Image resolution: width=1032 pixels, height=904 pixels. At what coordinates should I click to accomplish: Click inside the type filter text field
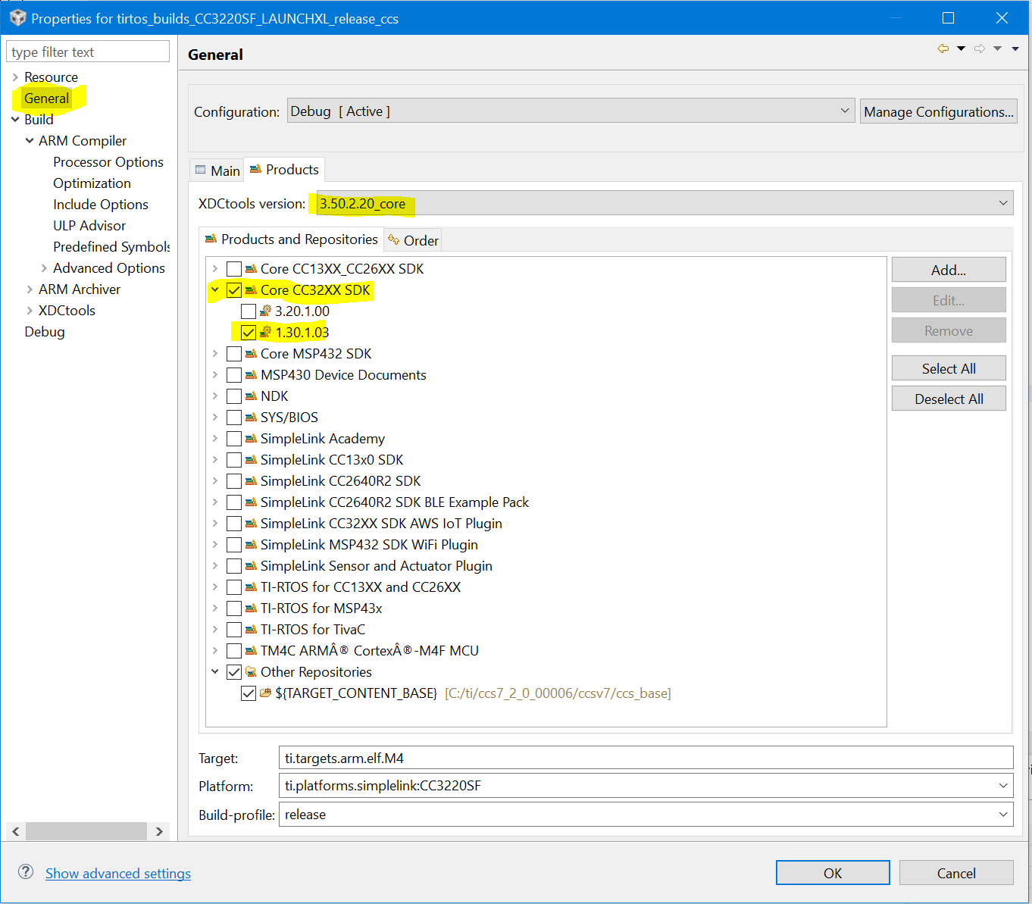(x=87, y=51)
